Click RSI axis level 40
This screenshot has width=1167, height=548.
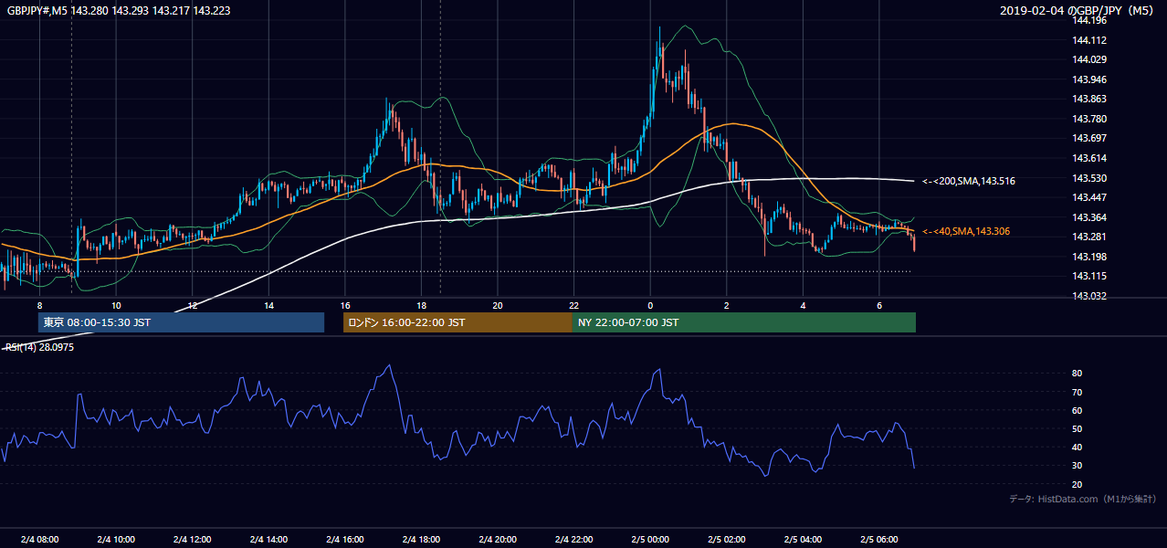coord(1077,447)
